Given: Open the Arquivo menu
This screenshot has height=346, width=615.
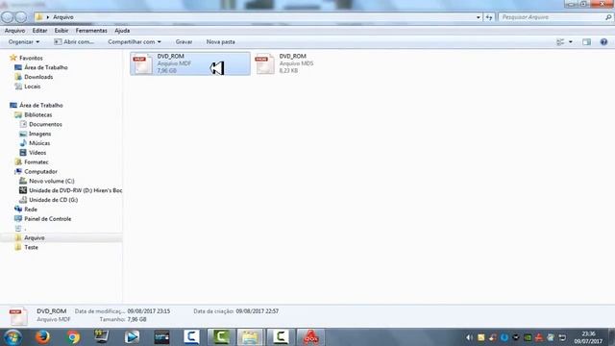Looking at the screenshot, I should click(x=14, y=31).
